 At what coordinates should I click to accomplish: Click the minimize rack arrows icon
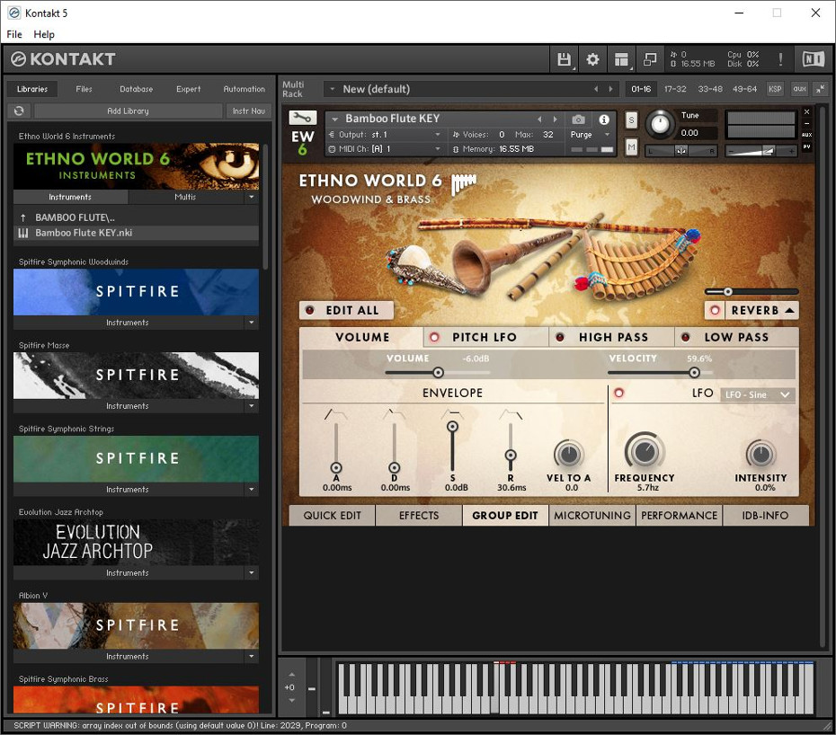point(820,89)
